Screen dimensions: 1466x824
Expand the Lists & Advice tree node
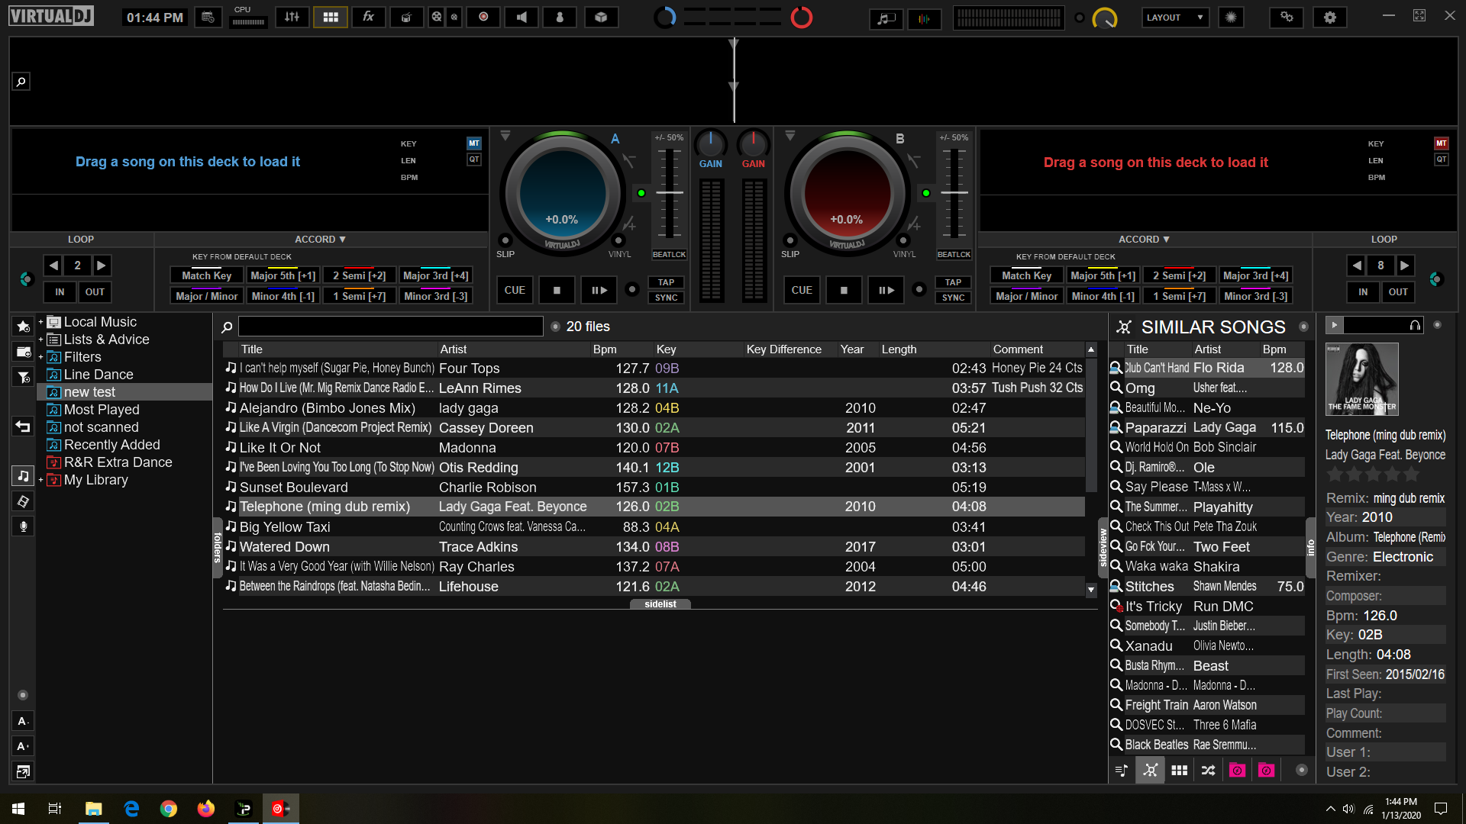point(40,340)
